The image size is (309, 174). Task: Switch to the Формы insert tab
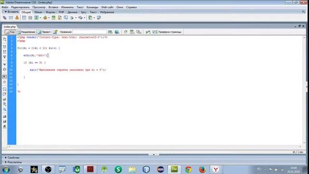pyautogui.click(x=50, y=12)
